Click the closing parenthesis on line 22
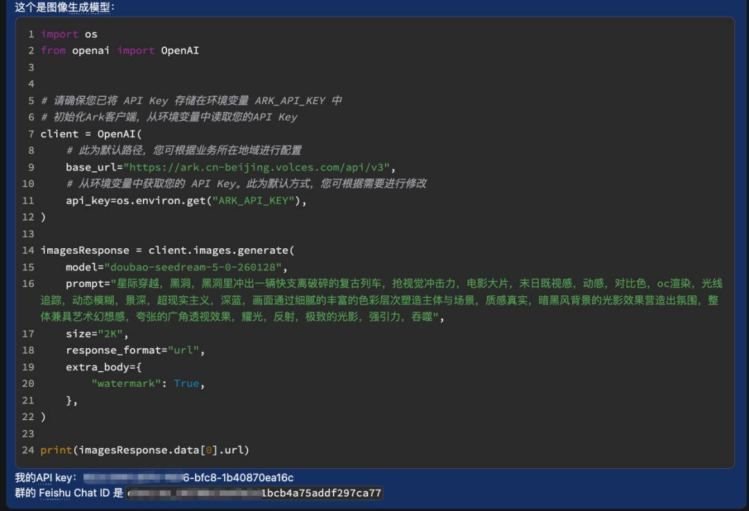Viewport: 749px width, 511px height. [43, 417]
